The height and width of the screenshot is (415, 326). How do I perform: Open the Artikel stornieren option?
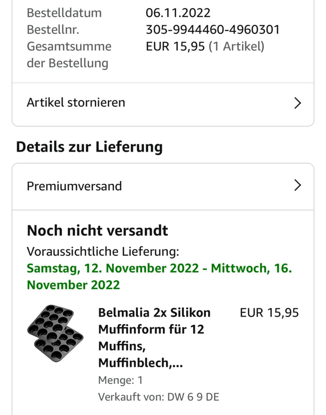pos(76,103)
